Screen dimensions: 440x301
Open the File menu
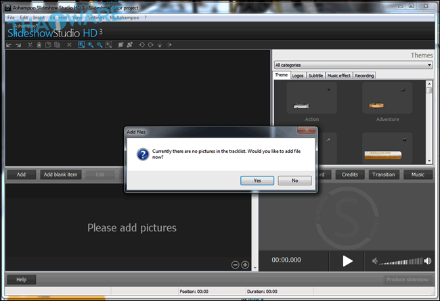coord(11,18)
